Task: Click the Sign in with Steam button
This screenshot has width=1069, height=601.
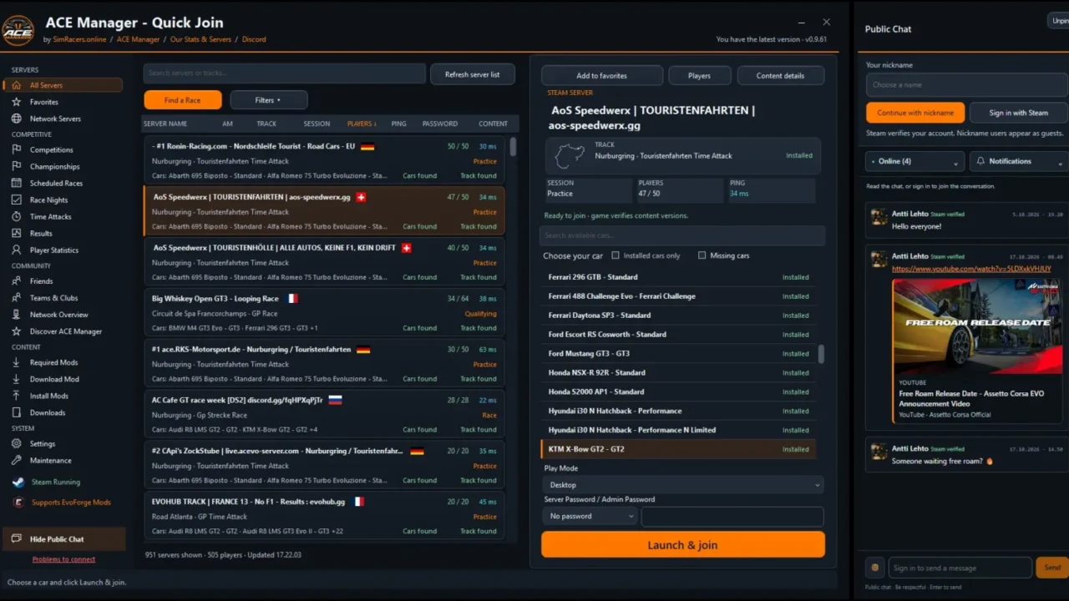Action: pos(1018,113)
